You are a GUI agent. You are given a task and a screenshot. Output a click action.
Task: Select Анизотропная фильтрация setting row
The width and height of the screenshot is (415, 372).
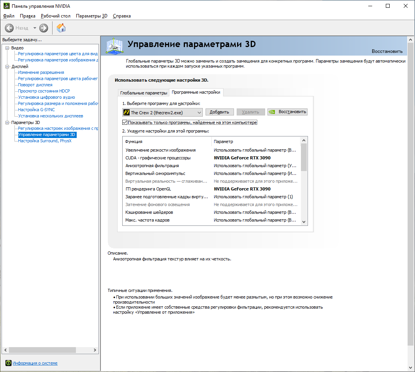[x=212, y=166]
